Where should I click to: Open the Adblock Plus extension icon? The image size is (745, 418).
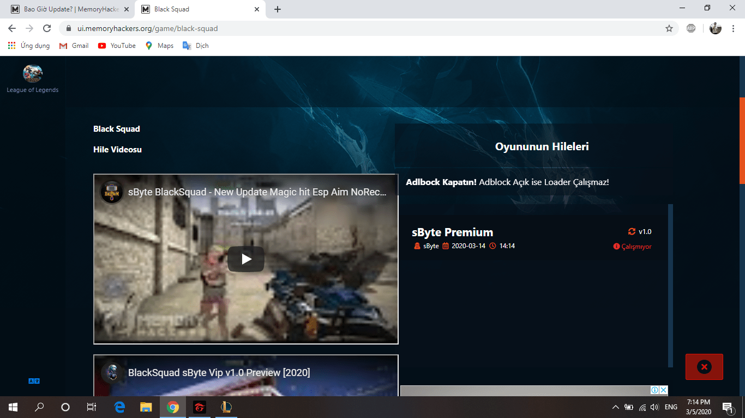[x=691, y=28]
